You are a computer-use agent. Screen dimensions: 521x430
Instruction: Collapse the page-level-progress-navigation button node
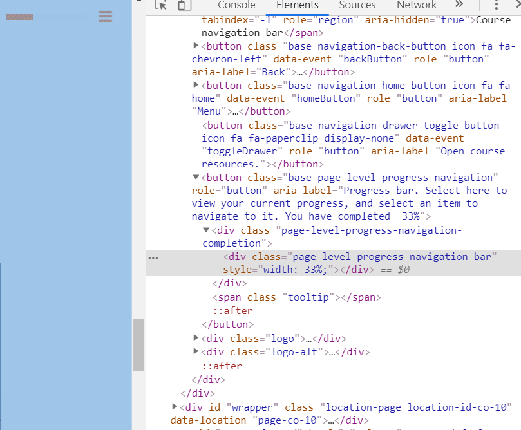click(x=196, y=177)
